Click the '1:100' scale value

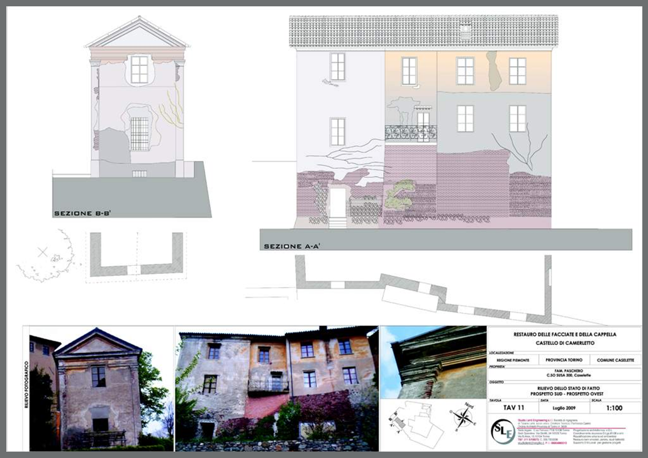tap(614, 408)
